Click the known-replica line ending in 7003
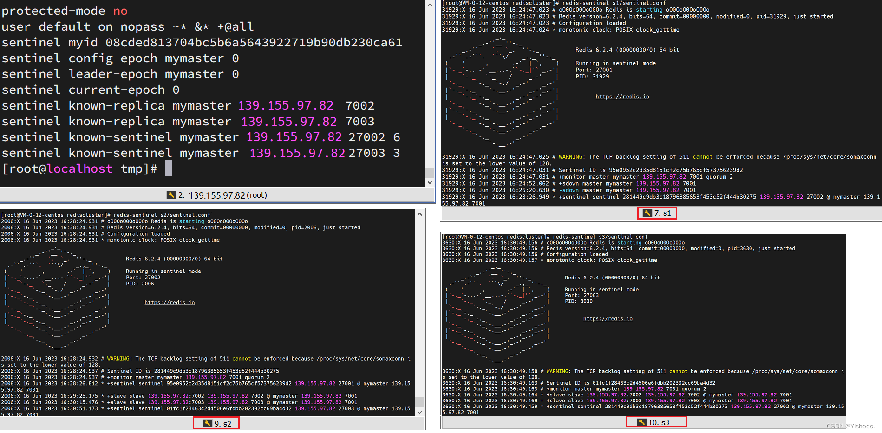Image resolution: width=882 pixels, height=433 pixels. [188, 121]
